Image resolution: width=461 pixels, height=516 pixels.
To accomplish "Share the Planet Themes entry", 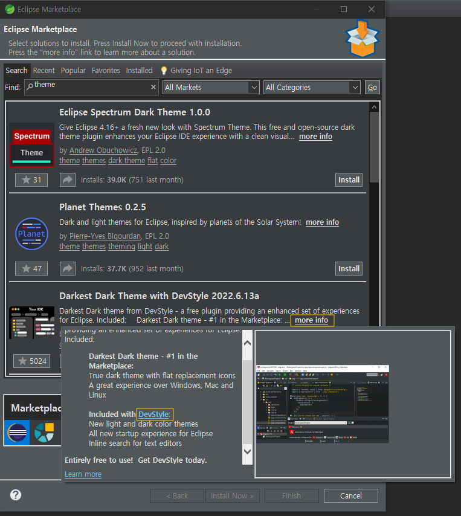I will click(68, 268).
